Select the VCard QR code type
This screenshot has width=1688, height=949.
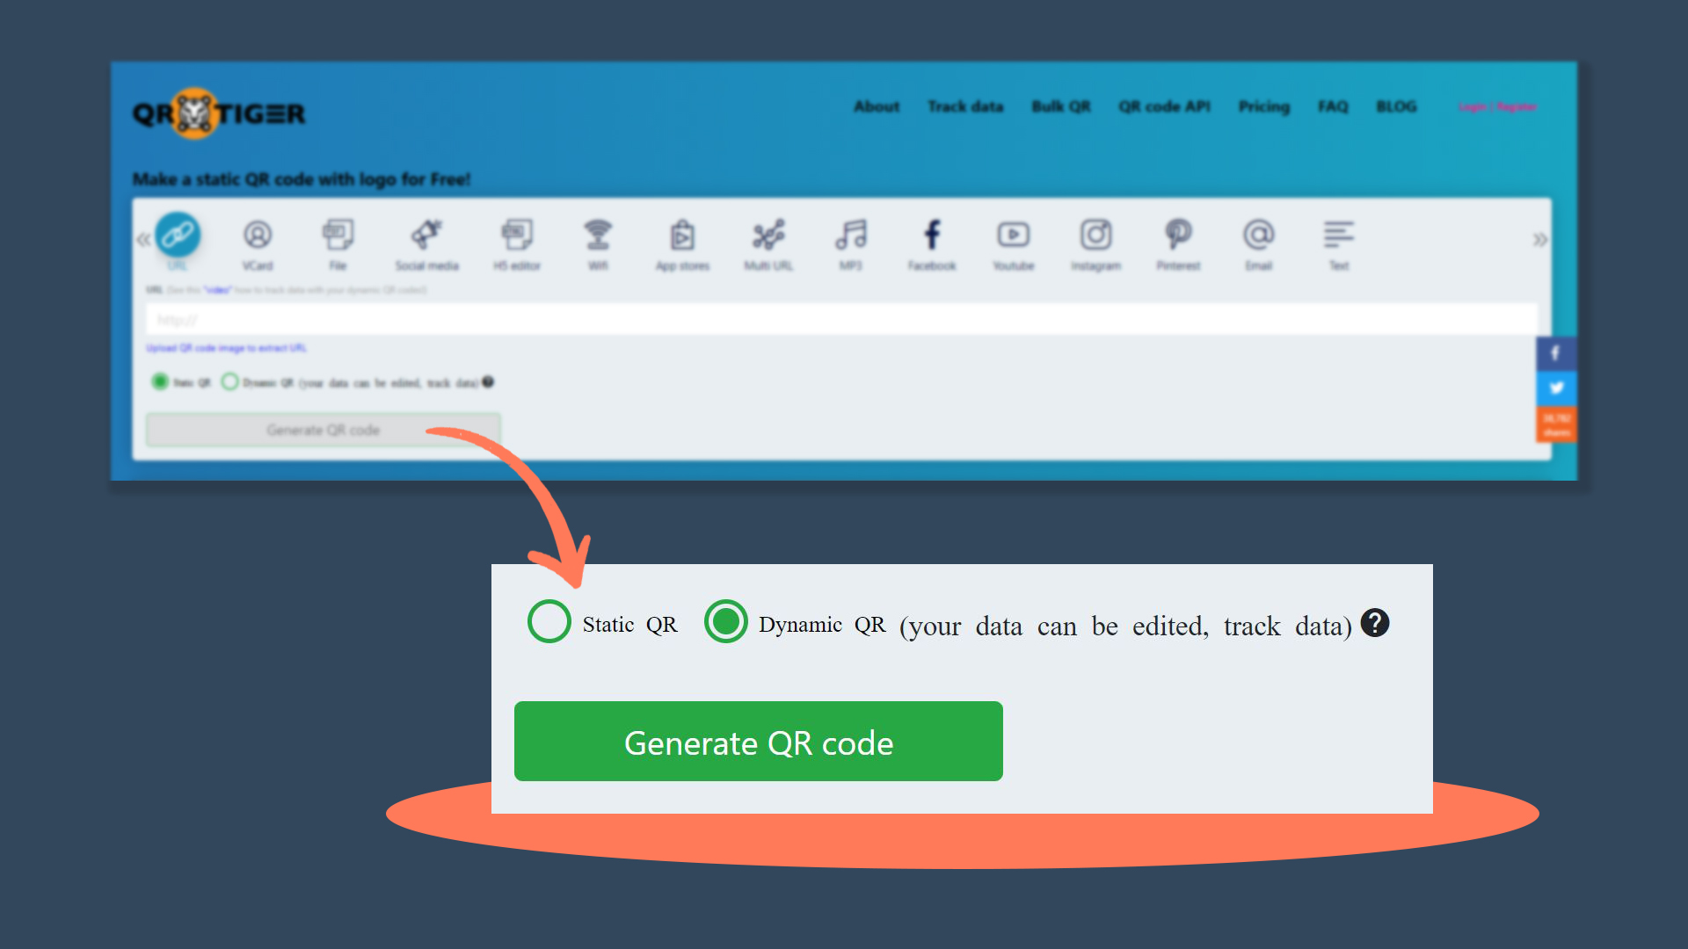(x=258, y=239)
